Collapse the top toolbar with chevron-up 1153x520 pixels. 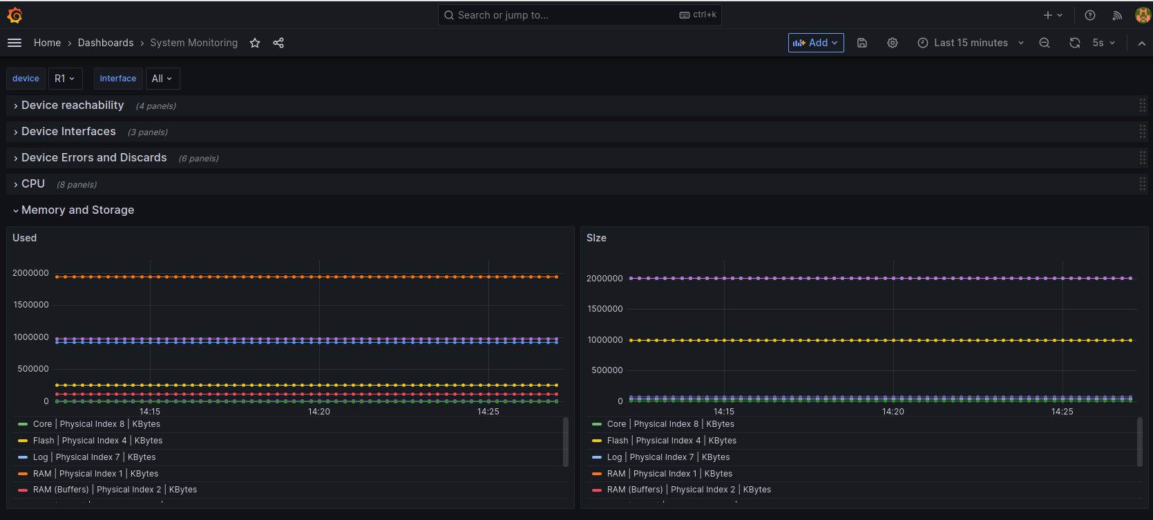coord(1142,43)
